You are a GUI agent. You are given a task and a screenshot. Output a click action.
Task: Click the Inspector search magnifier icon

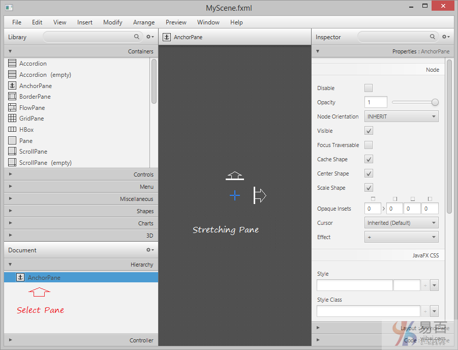(433, 37)
